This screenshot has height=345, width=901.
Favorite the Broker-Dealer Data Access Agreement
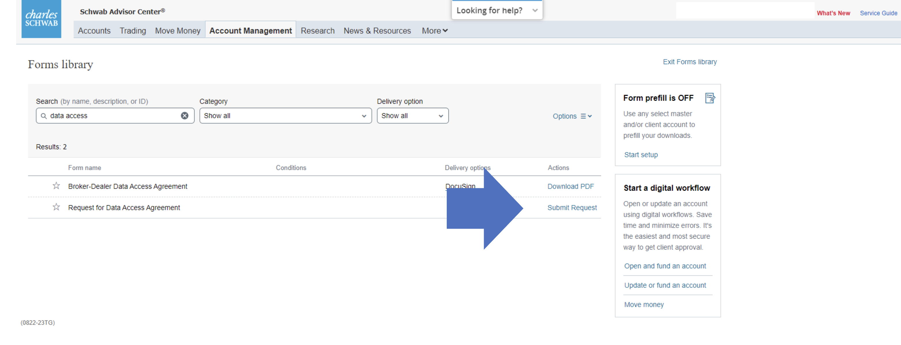tap(56, 186)
